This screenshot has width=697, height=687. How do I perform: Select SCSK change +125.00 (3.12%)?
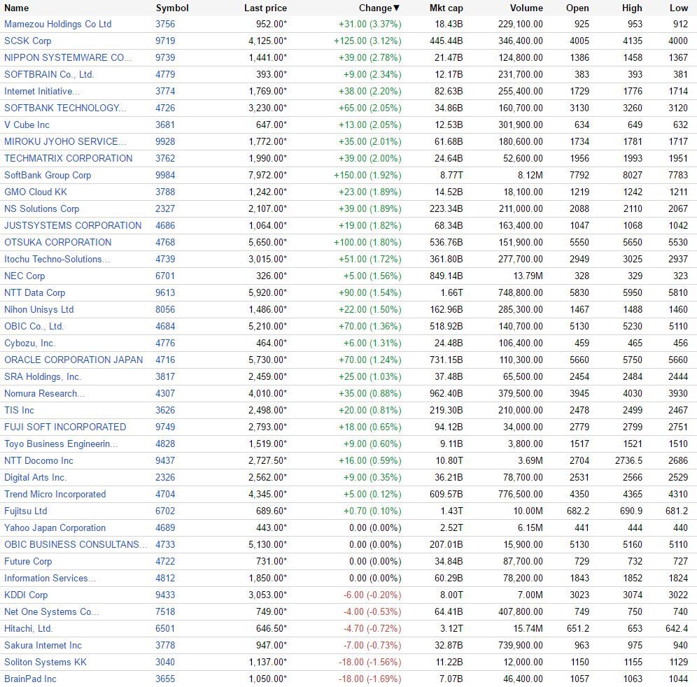367,41
